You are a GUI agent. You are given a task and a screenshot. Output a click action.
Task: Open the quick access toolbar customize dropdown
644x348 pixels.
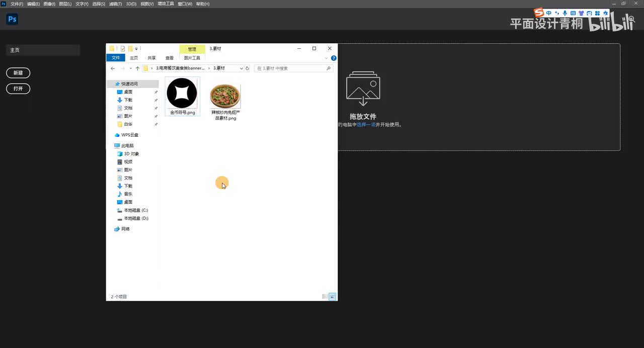(x=136, y=49)
